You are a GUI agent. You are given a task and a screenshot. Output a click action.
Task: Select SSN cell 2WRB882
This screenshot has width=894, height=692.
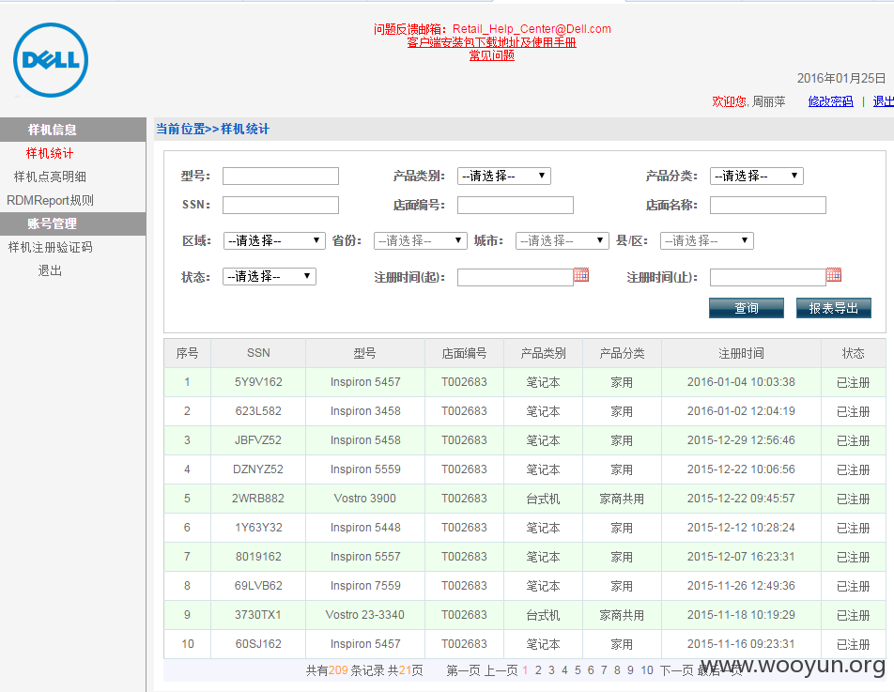(x=258, y=499)
